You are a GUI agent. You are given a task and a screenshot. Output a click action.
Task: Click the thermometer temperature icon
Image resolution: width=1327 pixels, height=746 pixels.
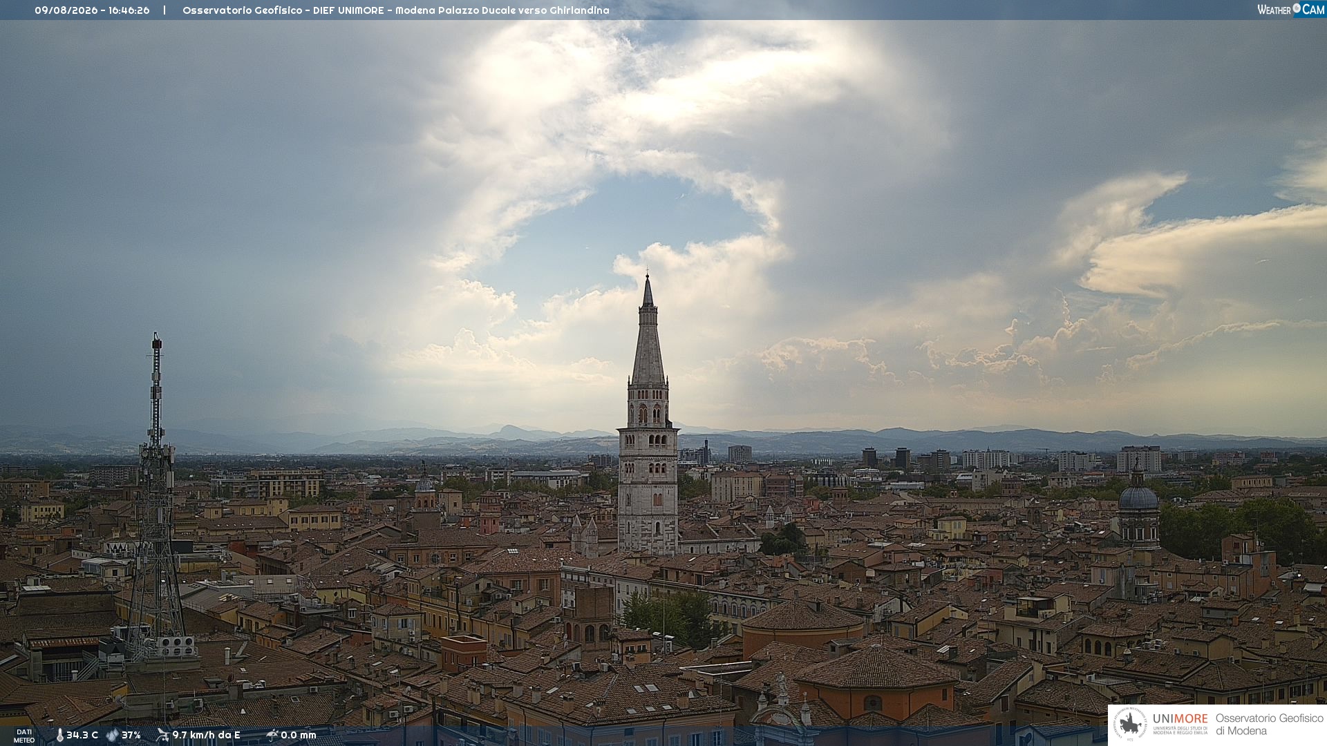(59, 735)
